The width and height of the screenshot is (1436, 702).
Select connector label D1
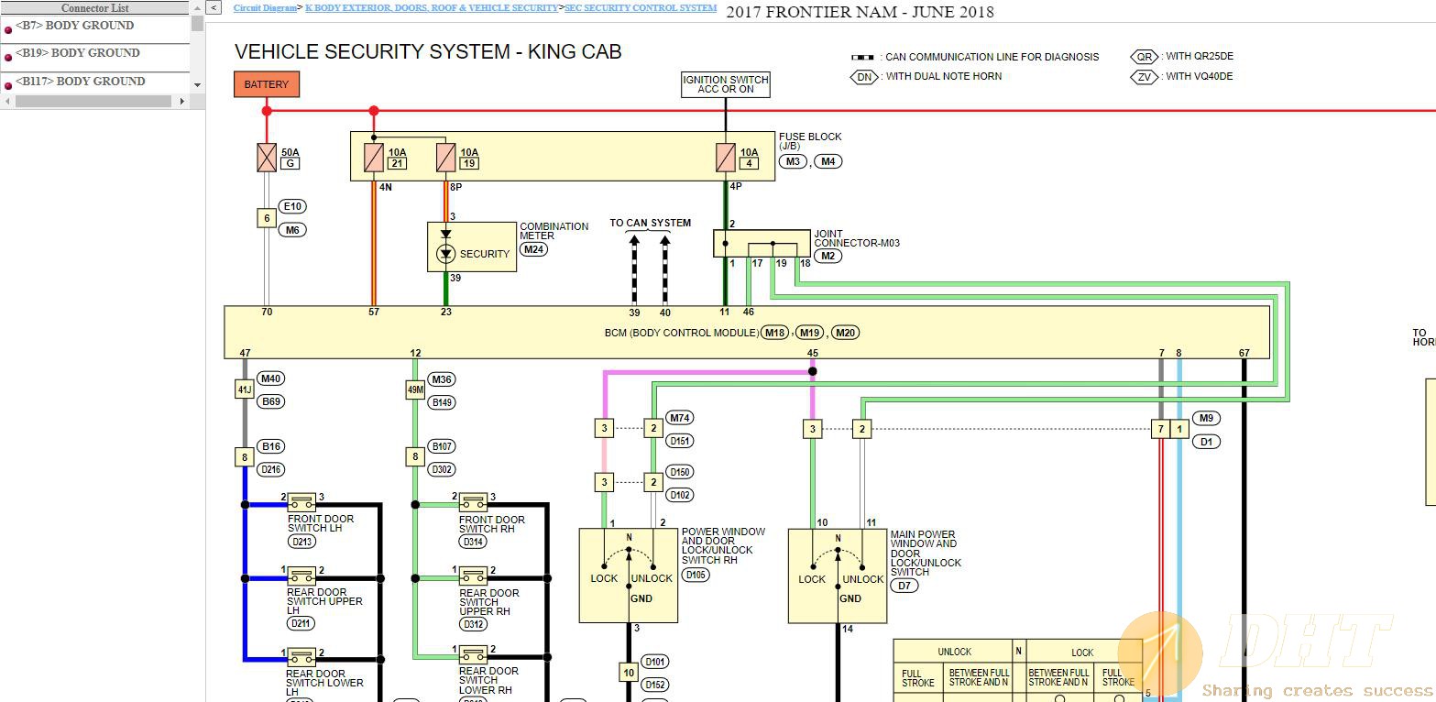[1206, 442]
